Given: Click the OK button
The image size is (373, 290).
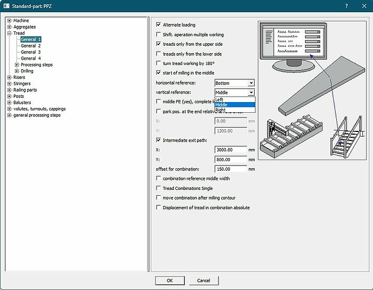Looking at the screenshot, I should point(170,280).
